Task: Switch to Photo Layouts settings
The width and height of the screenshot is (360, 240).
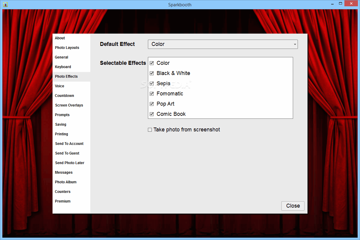Action: coord(71,48)
